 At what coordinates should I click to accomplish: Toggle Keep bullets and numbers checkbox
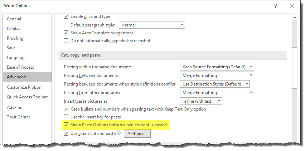point(66,109)
